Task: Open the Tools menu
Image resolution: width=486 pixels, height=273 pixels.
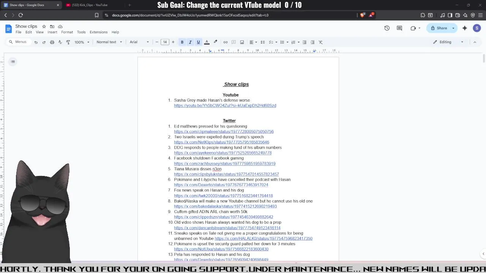Action: (x=81, y=32)
